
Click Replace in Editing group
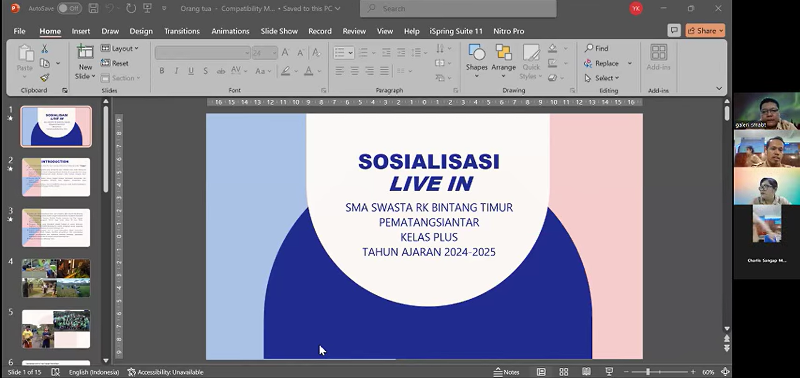602,63
